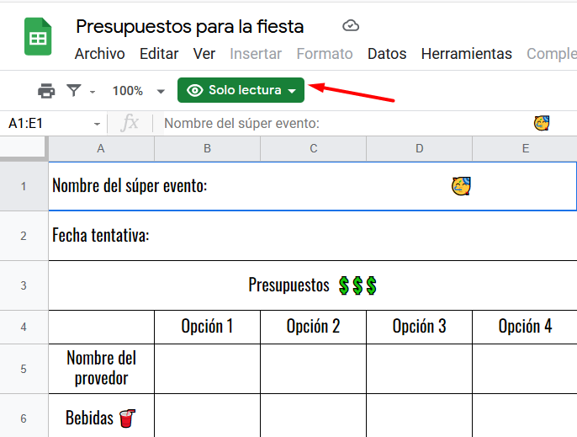Viewport: 577px width, 437px height.
Task: Select column B header
Action: coord(207,148)
